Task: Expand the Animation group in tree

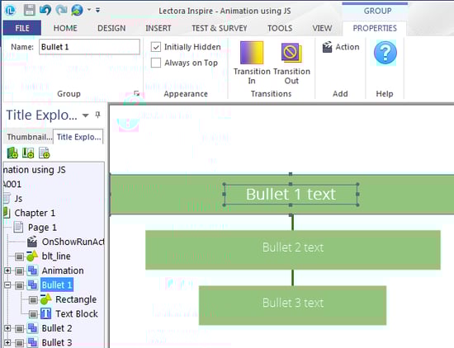Action: 7,270
